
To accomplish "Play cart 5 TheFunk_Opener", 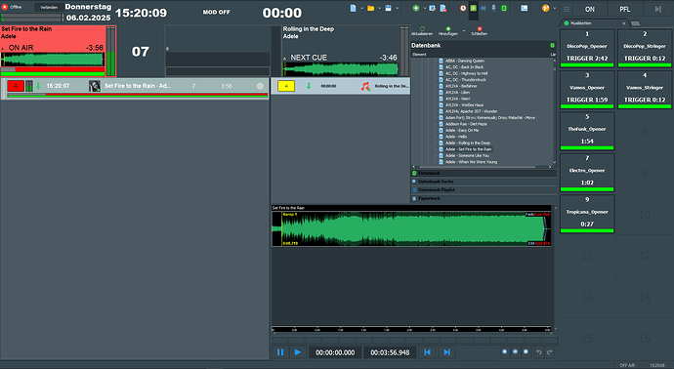I will tap(587, 131).
